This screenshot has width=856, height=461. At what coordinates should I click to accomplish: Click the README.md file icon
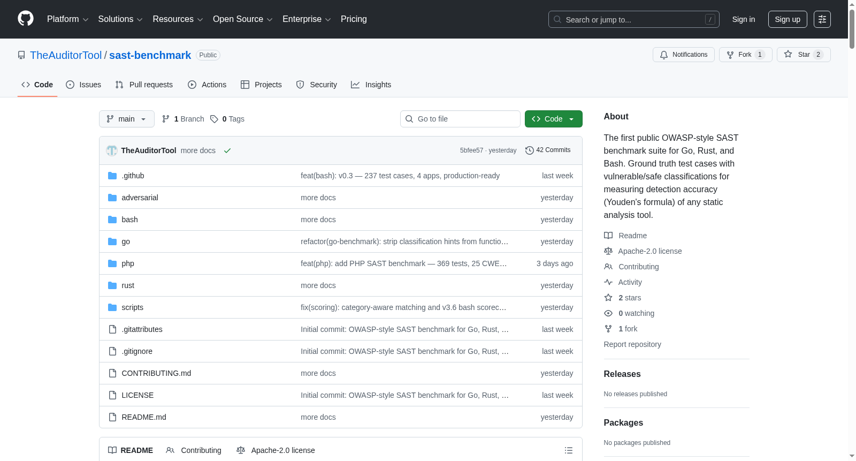112,417
